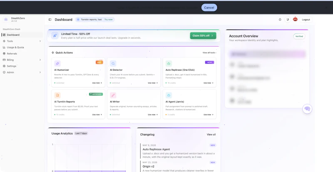Open notifications with the bell icon
333x172 pixels.
coord(280,20)
